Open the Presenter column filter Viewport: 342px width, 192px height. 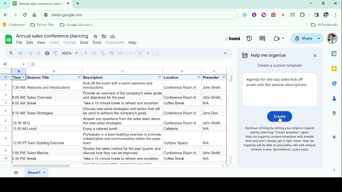pos(224,78)
